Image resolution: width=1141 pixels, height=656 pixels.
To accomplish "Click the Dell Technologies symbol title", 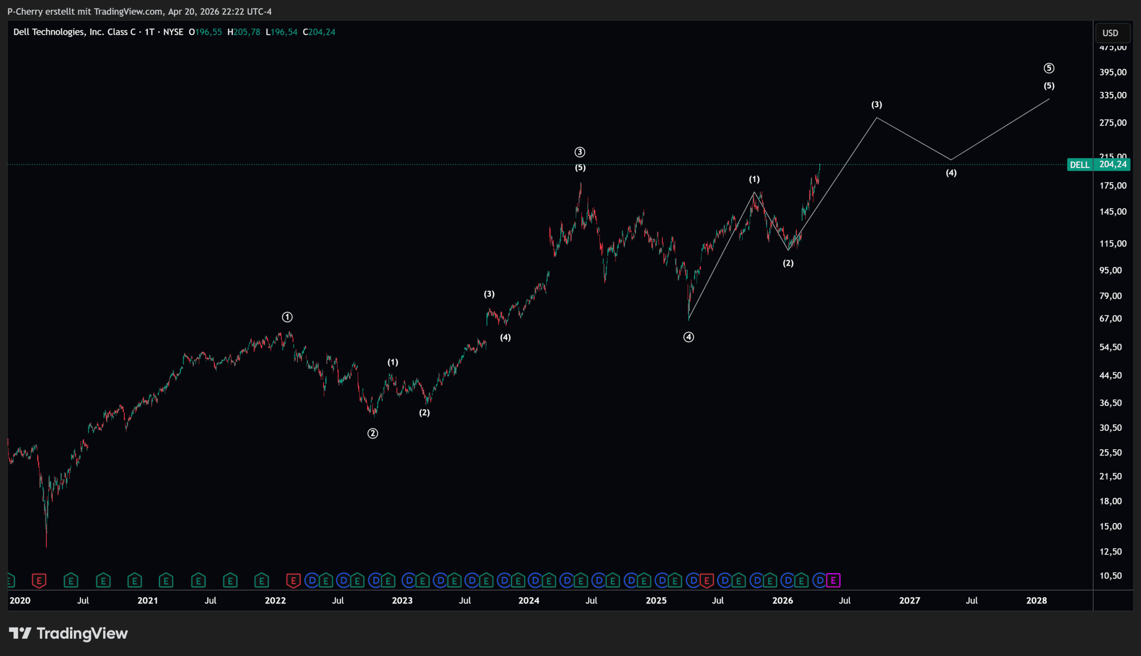I will pos(74,32).
